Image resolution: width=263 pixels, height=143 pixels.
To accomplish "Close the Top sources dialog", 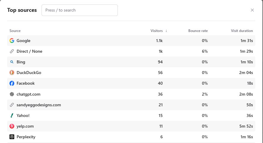I will (252, 10).
